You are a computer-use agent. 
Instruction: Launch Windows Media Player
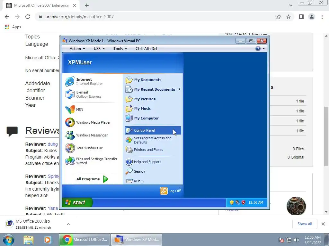[88, 122]
